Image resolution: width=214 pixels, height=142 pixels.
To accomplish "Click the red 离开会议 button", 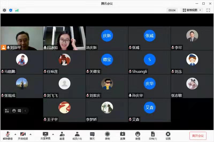I will 198,136.
